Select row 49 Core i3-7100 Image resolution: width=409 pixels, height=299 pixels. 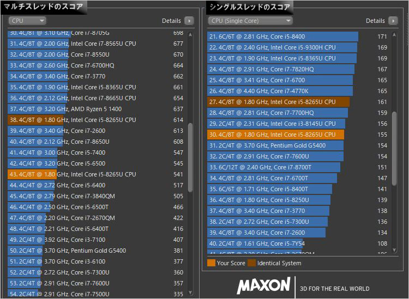tap(95, 240)
